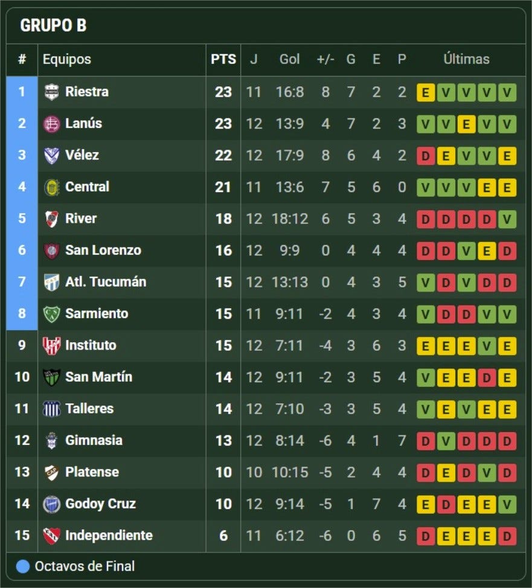Click the Equipos column header
The height and width of the screenshot is (588, 532).
(x=67, y=59)
